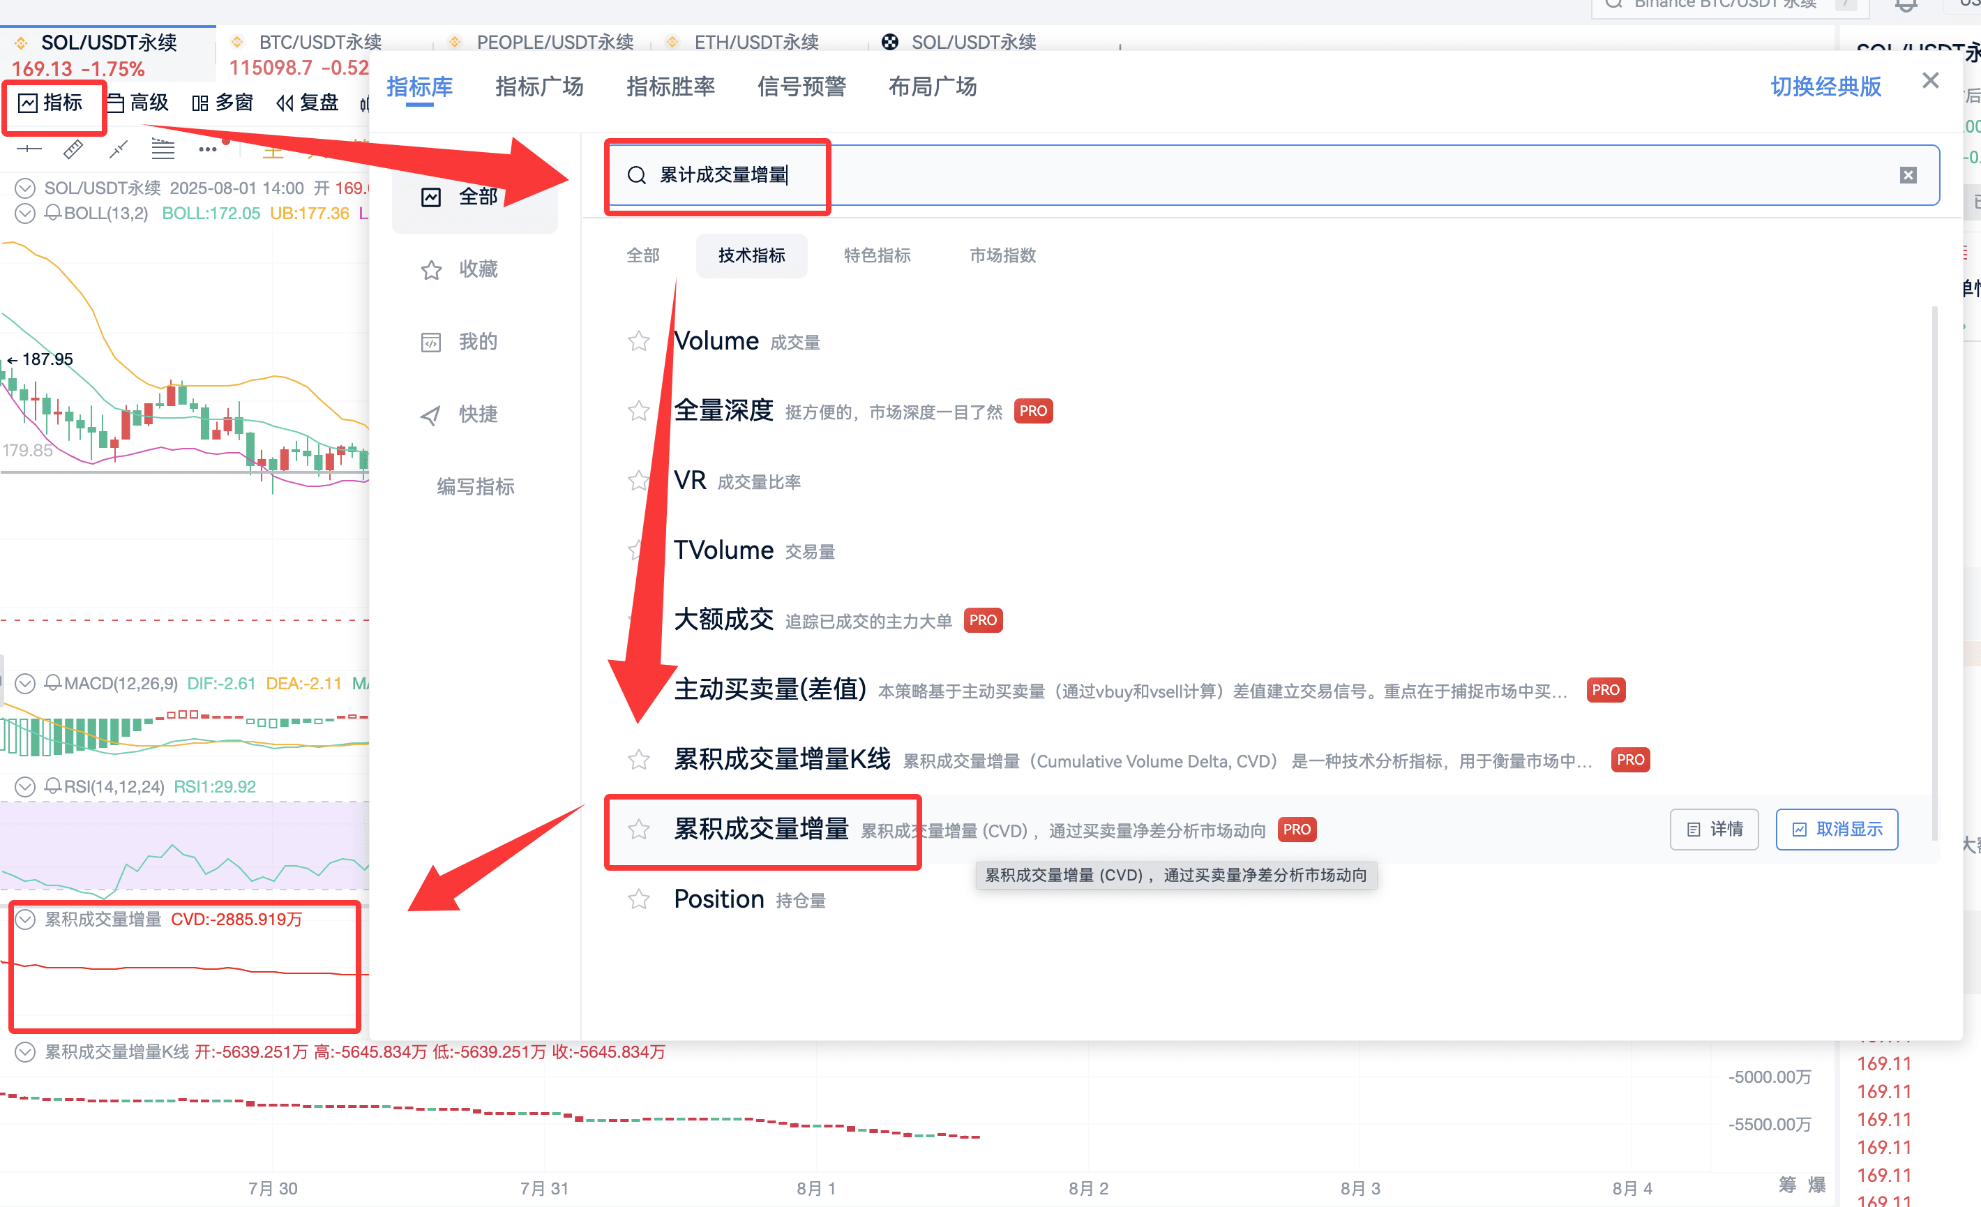Click the search magnifier icon in indicator search
1981x1207 pixels.
[x=637, y=175]
